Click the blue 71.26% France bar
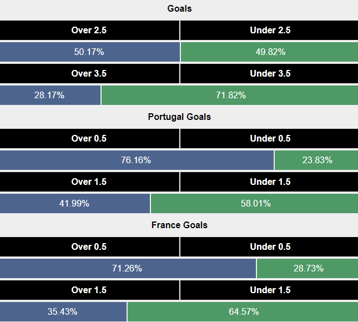Viewport: 358px width, 322px height. tap(127, 269)
